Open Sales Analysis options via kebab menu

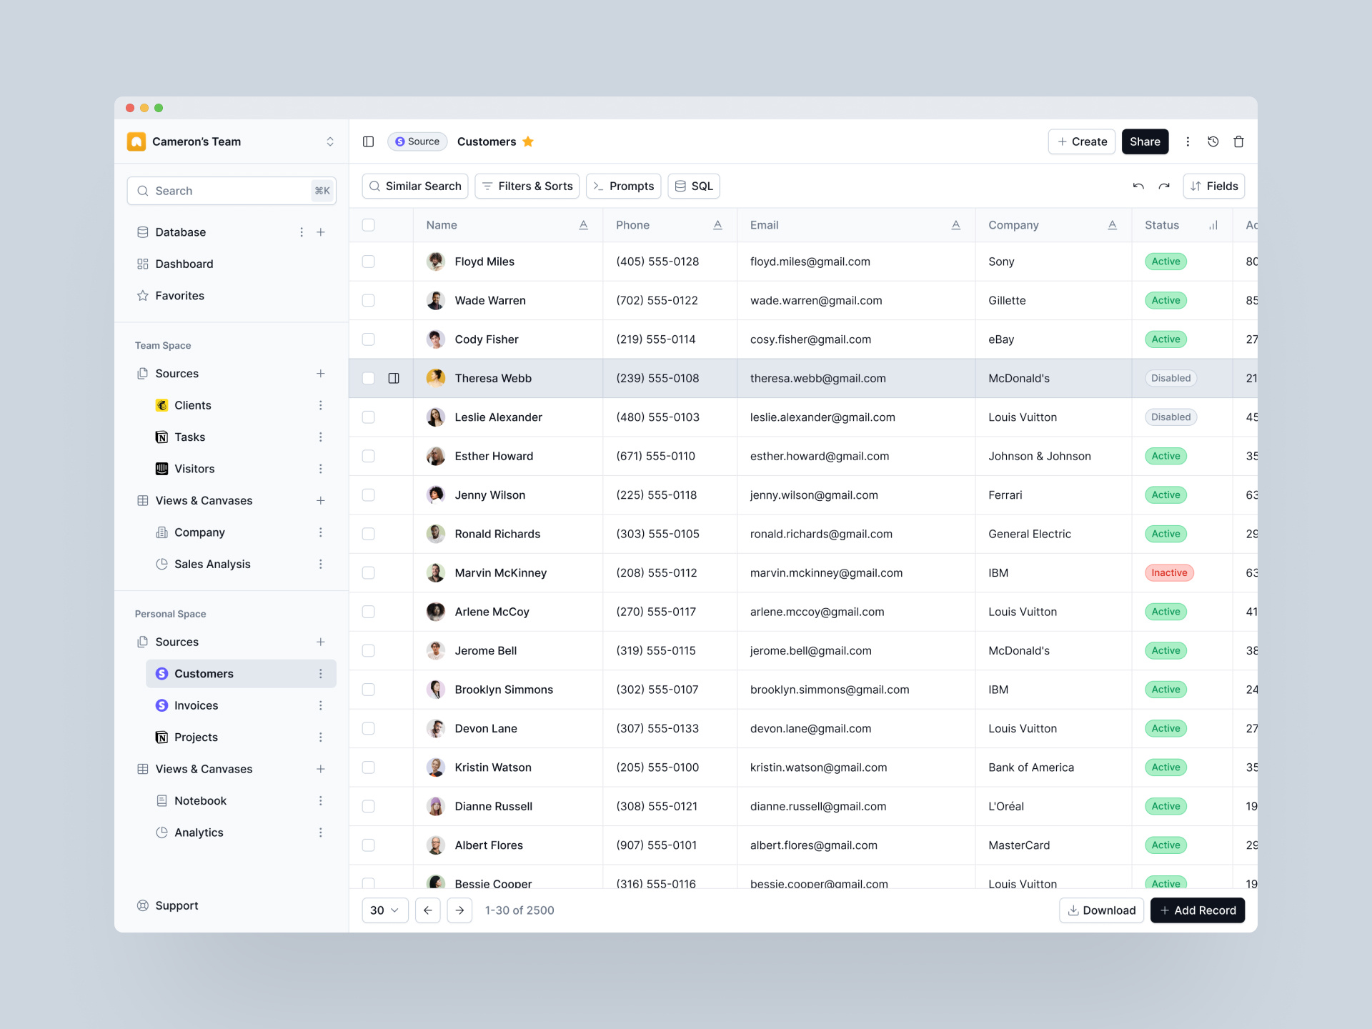pos(321,564)
